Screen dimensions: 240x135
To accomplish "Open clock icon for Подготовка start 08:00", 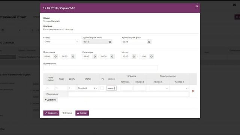I will pyautogui.click(x=55, y=57).
